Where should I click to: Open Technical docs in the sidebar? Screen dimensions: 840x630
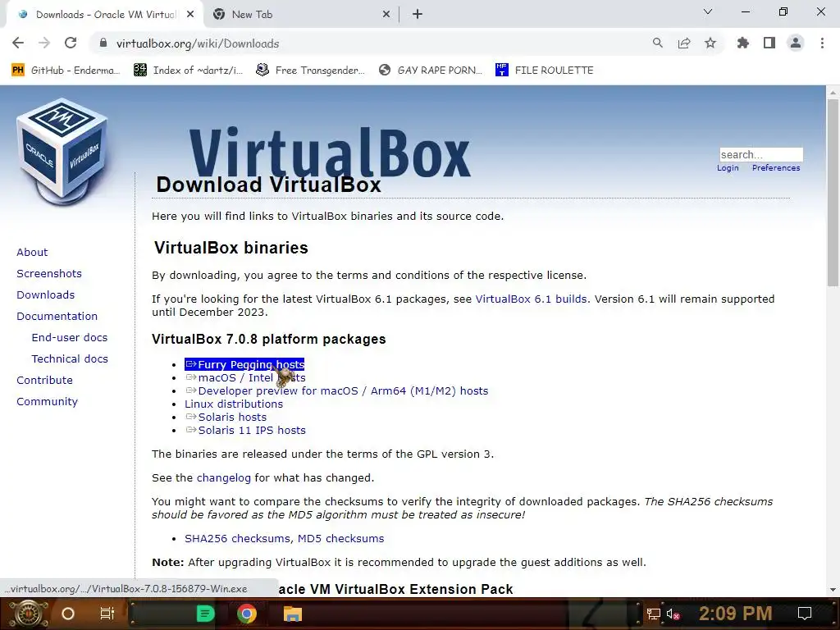[x=70, y=359]
